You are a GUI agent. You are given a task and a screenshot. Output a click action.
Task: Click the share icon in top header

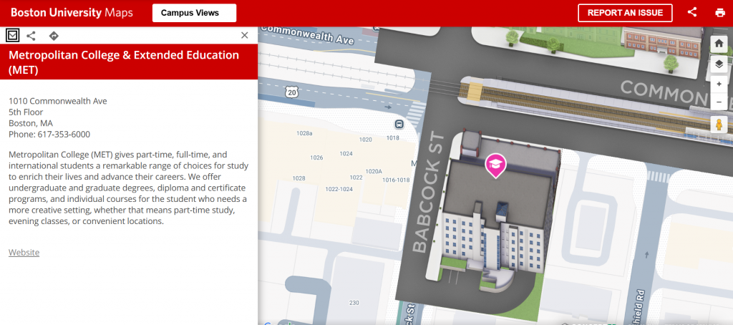pos(692,12)
